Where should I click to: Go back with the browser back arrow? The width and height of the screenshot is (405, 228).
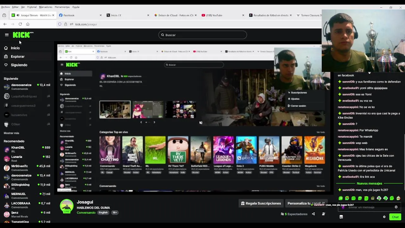pyautogui.click(x=5, y=24)
